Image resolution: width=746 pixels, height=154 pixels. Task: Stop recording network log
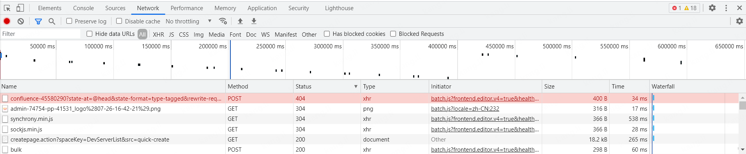pos(7,21)
